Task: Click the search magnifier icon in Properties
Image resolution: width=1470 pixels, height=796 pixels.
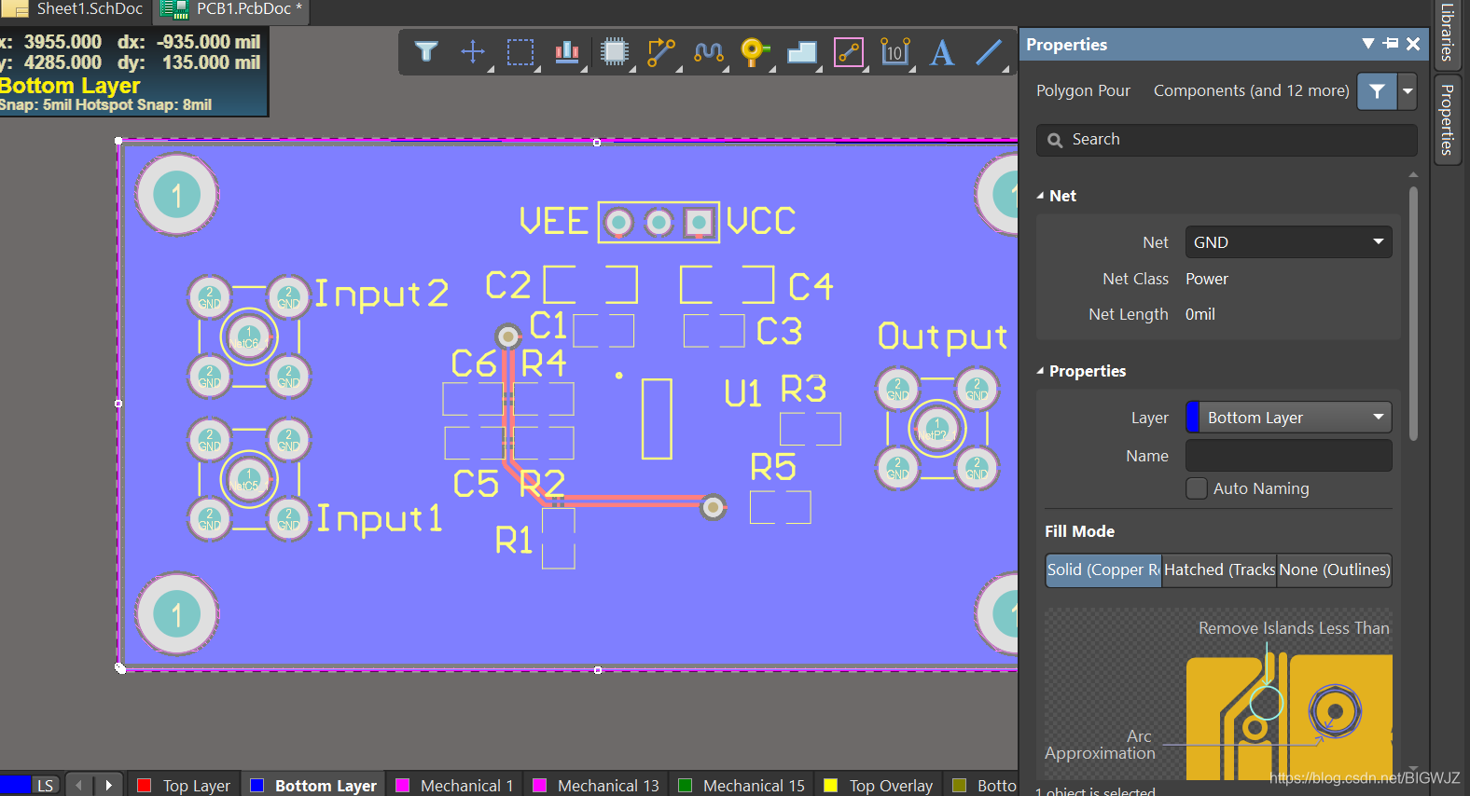Action: click(x=1055, y=140)
